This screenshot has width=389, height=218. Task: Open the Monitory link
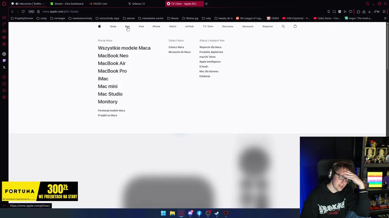click(x=108, y=102)
